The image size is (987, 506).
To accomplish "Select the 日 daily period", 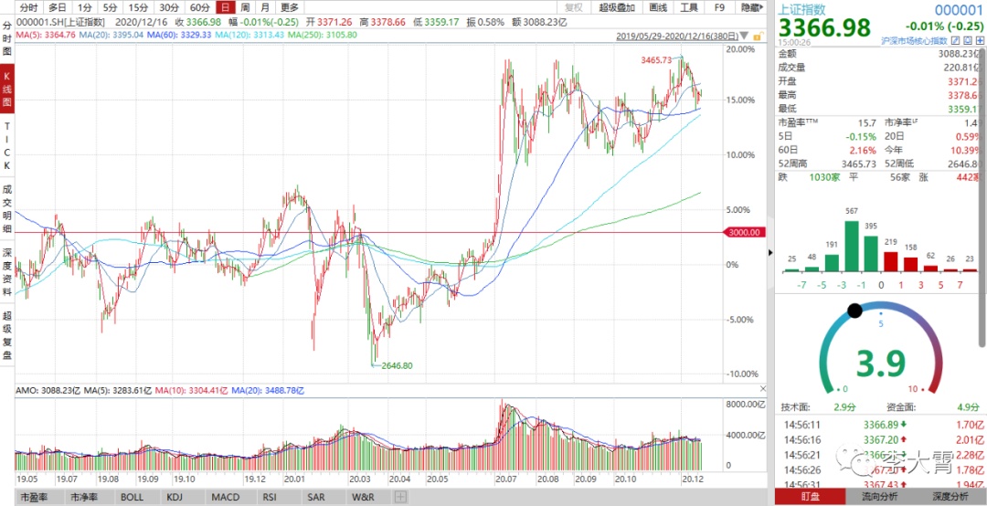I will [x=226, y=7].
